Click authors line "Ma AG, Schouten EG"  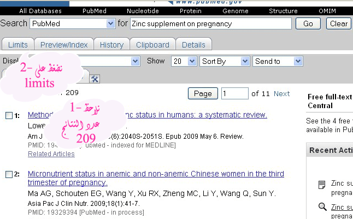pos(152,193)
